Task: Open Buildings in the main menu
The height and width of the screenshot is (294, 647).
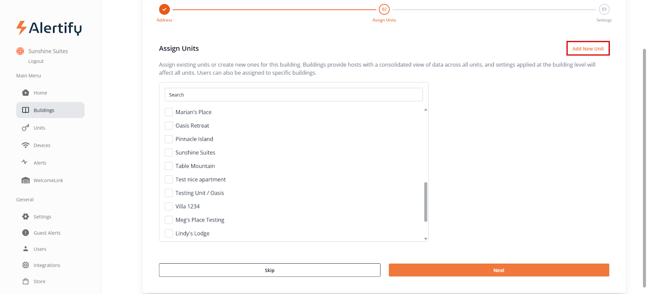Action: (x=44, y=110)
